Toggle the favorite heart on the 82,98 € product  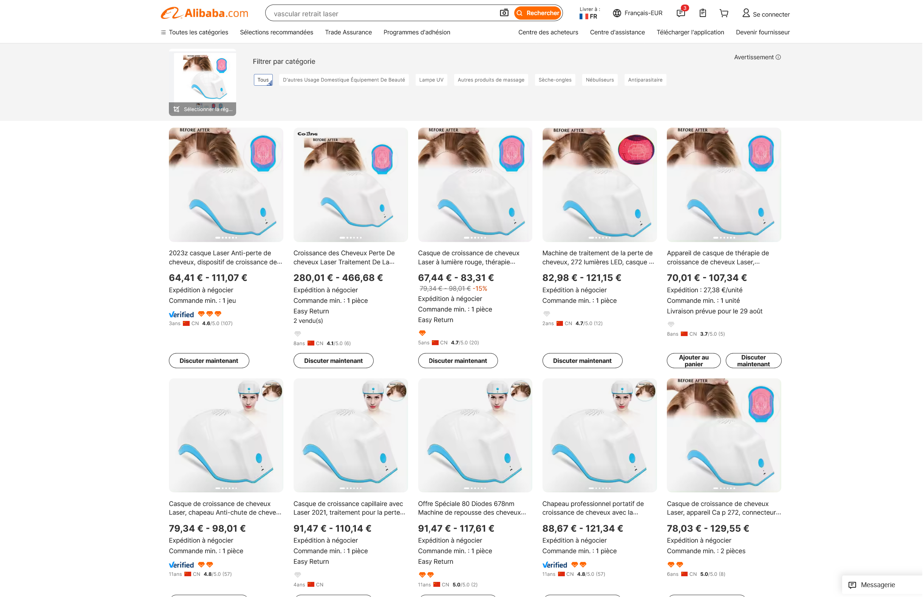click(546, 313)
